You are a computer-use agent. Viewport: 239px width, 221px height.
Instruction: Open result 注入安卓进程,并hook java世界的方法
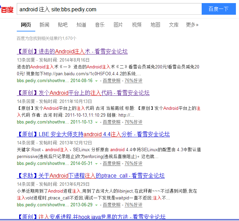pyautogui.click(x=91, y=217)
